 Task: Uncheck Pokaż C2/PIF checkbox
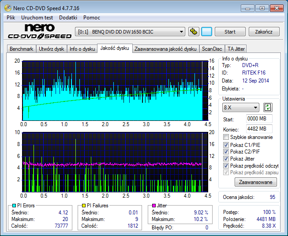tap(226, 151)
